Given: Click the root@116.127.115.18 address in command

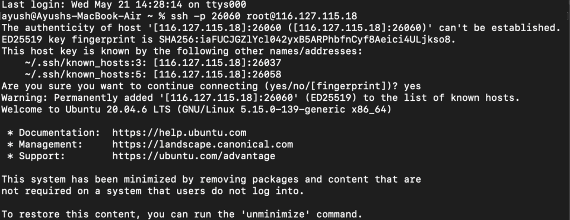Looking at the screenshot, I should coord(302,16).
